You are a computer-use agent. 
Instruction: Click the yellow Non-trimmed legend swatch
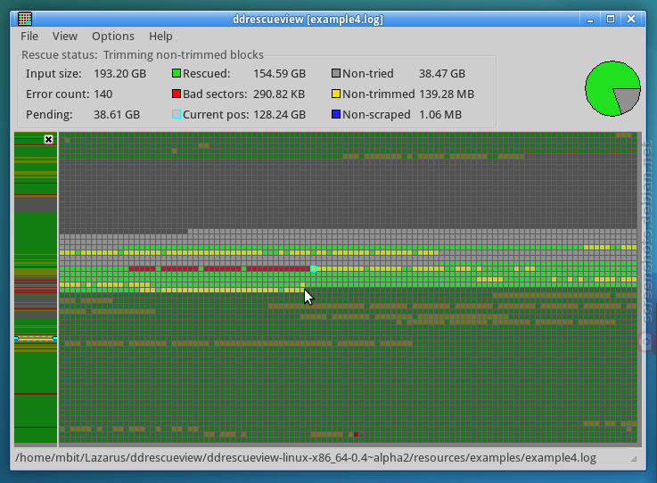click(336, 94)
